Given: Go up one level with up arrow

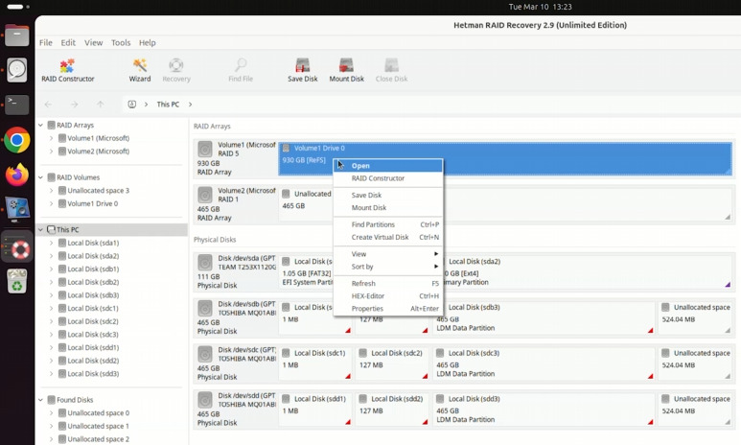Looking at the screenshot, I should pyautogui.click(x=101, y=104).
